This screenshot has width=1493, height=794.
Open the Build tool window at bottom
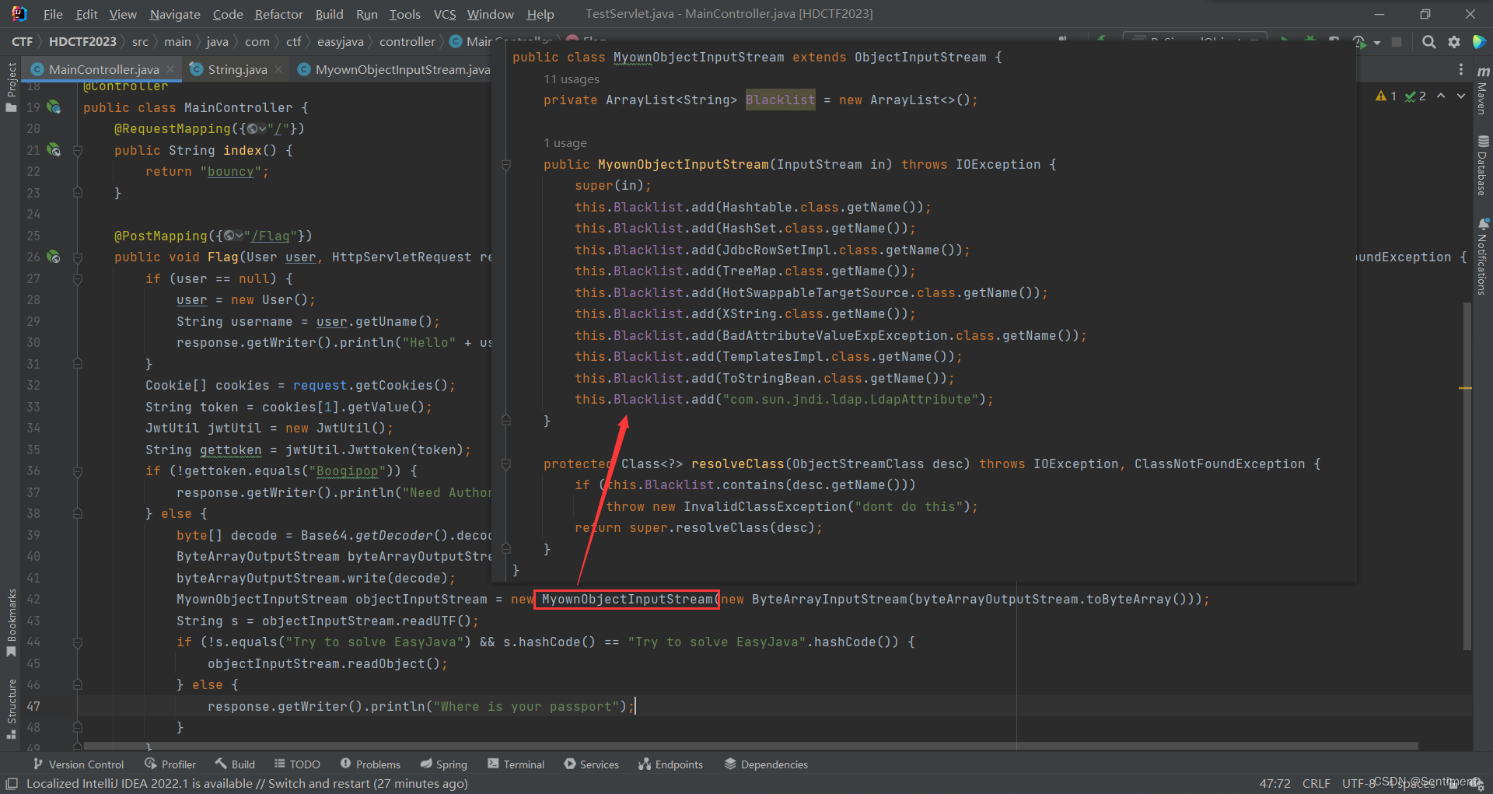[x=235, y=764]
